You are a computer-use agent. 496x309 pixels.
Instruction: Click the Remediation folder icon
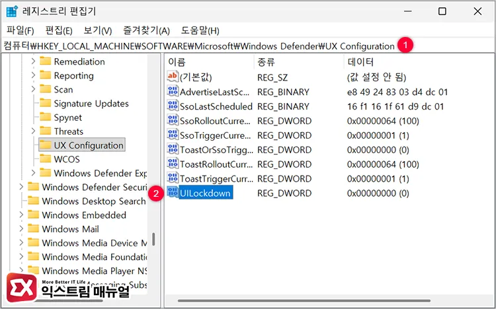[45, 61]
